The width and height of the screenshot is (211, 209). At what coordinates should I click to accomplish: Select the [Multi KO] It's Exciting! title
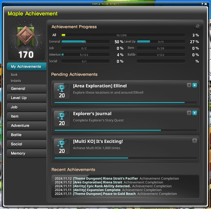tap(98, 141)
